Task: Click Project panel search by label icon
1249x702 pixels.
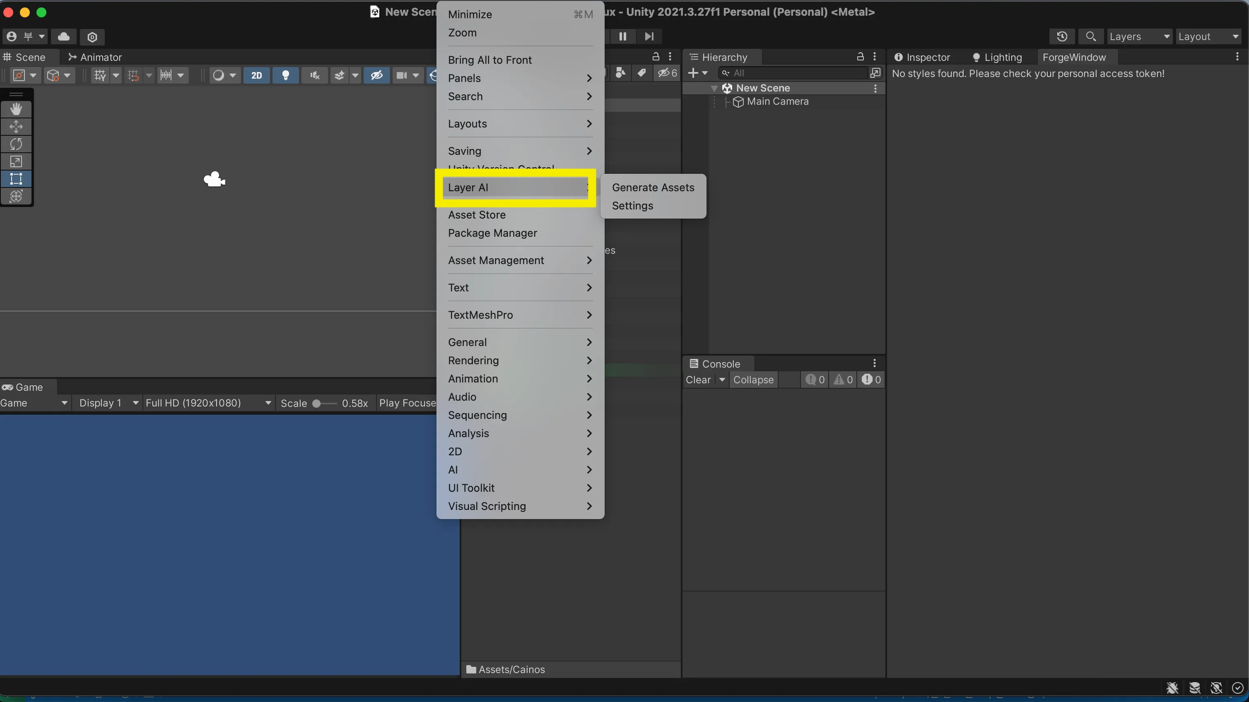Action: point(641,73)
